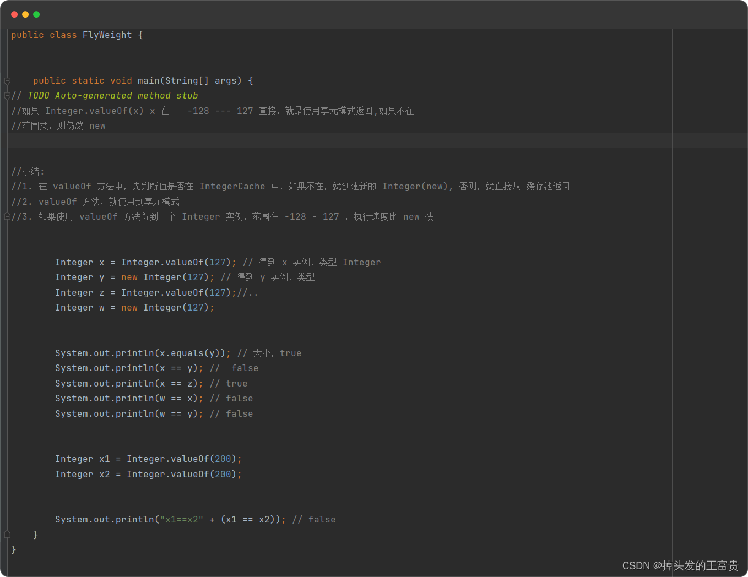Screen dimensions: 748x577
Task: Click the line 'Integer z = Integer.valueOf(127);'
Action: tap(146, 292)
